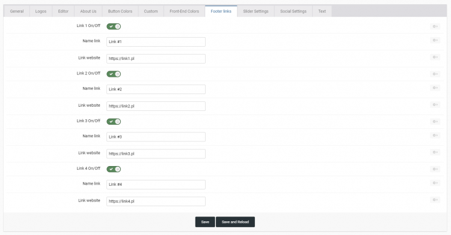The width and height of the screenshot is (451, 235).
Task: Open the gear options beside the Link #3 name field
Action: (x=435, y=135)
